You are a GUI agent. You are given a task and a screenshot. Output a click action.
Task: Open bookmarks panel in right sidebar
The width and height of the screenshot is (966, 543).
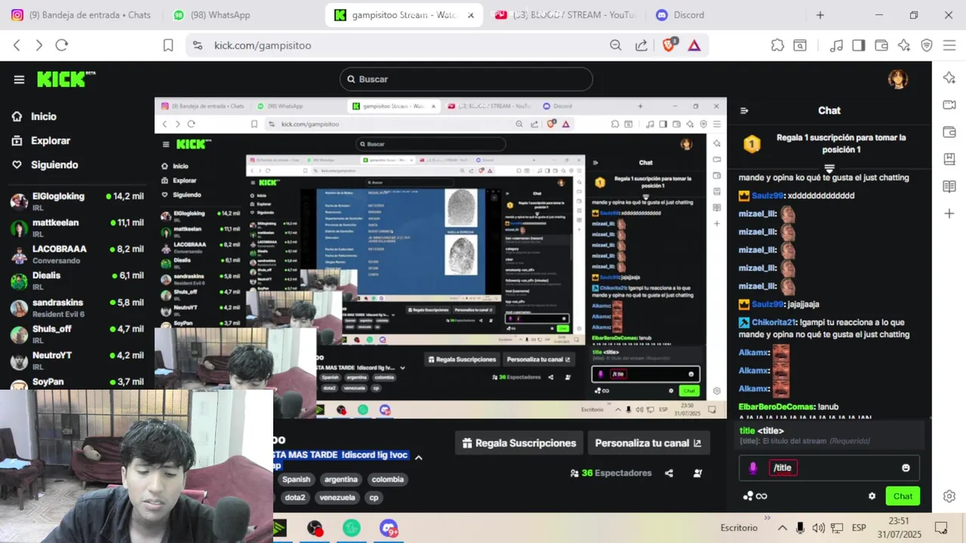[x=949, y=159]
